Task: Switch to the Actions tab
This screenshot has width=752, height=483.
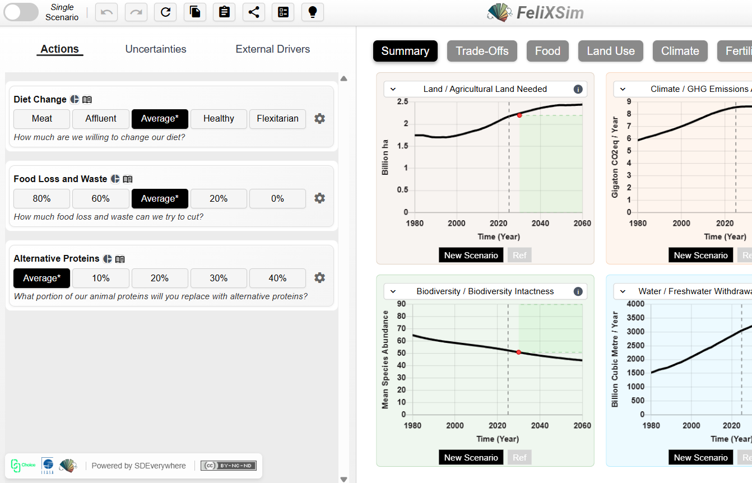Action: coord(60,49)
